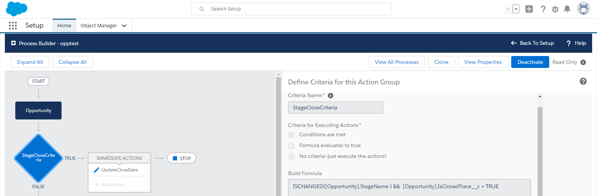Viewport: 597px width, 196px height.
Task: Click Add Action in immediate actions
Action: click(110, 184)
